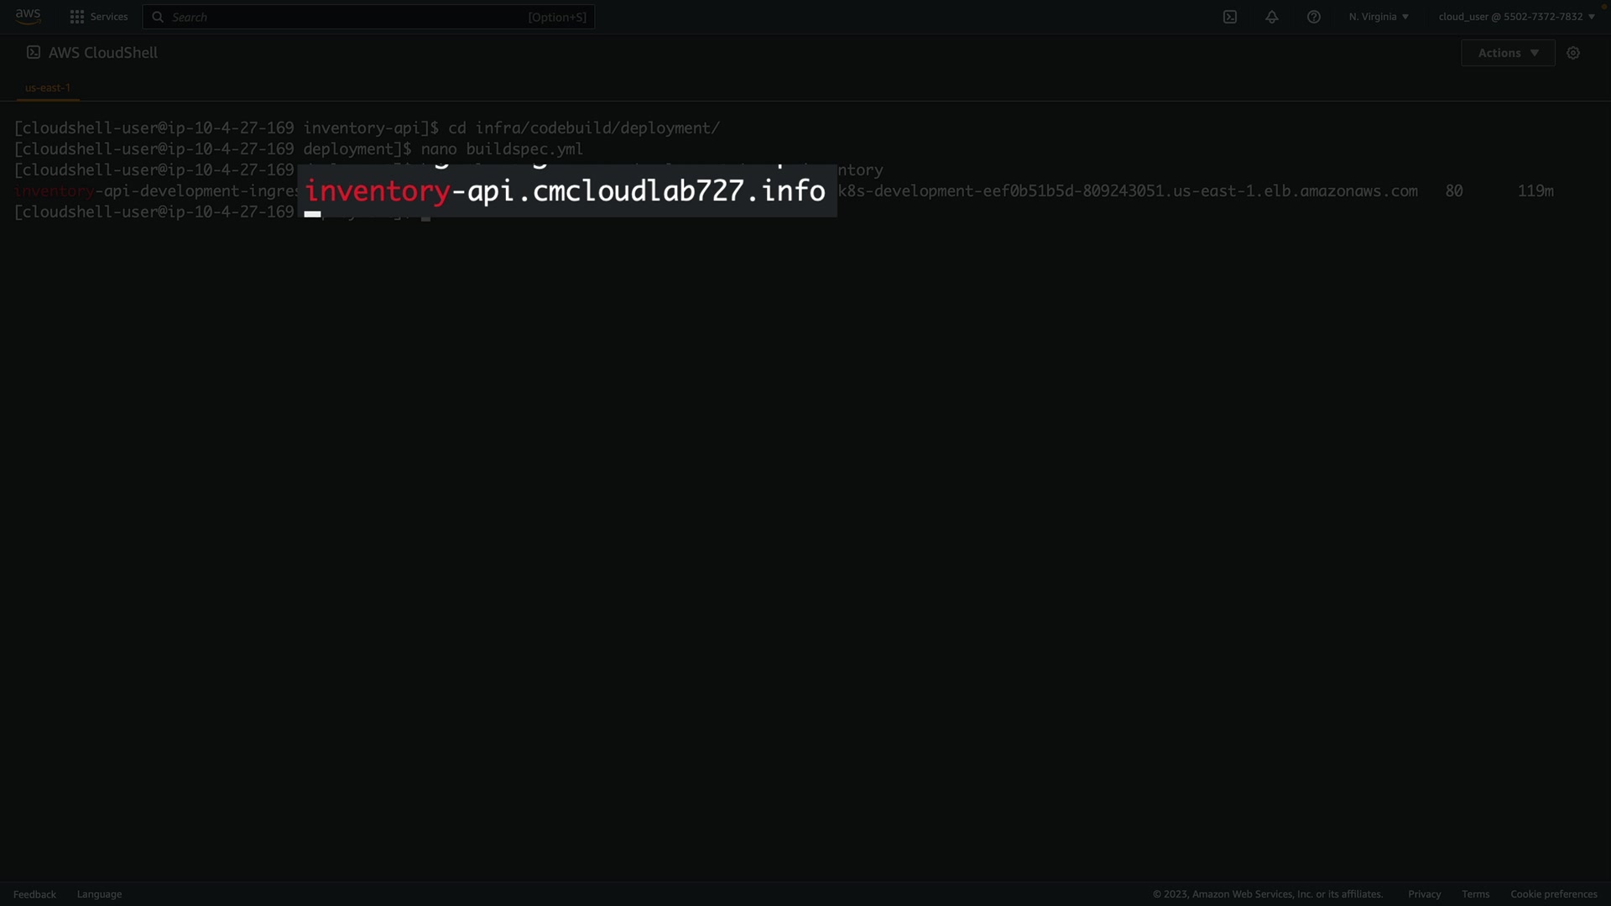Click the AWS logo home icon
Image resolution: width=1611 pixels, height=906 pixels.
[x=28, y=16]
